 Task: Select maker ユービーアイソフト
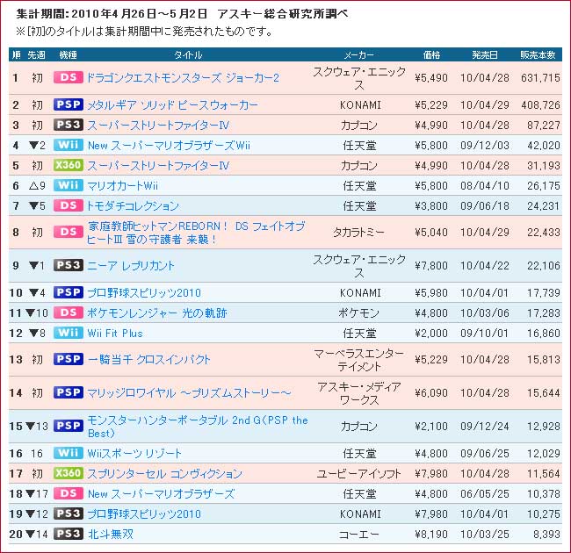(358, 474)
